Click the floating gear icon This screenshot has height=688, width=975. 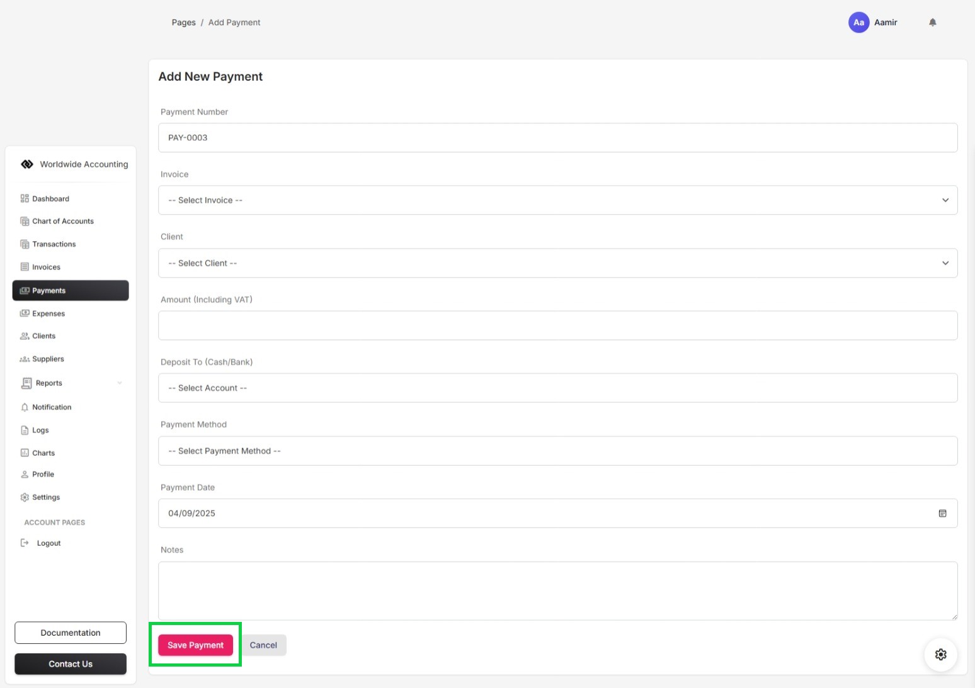[x=940, y=654]
